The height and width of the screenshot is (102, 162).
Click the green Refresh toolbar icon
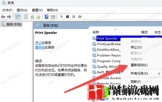(32, 17)
